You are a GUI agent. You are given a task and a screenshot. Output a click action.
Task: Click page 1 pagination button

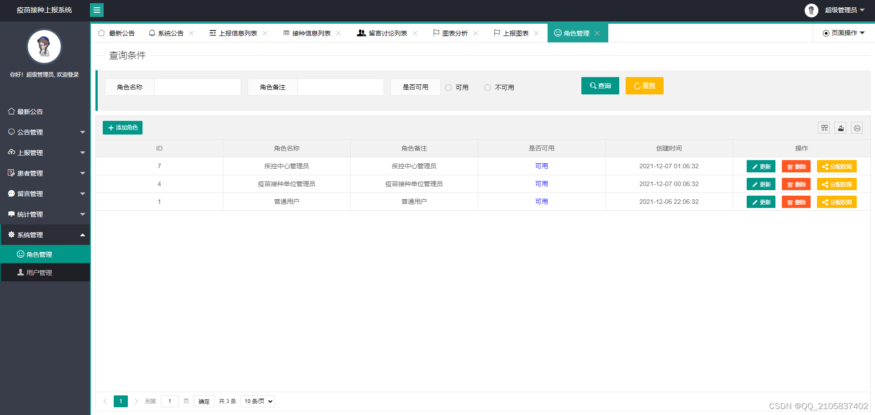point(121,401)
